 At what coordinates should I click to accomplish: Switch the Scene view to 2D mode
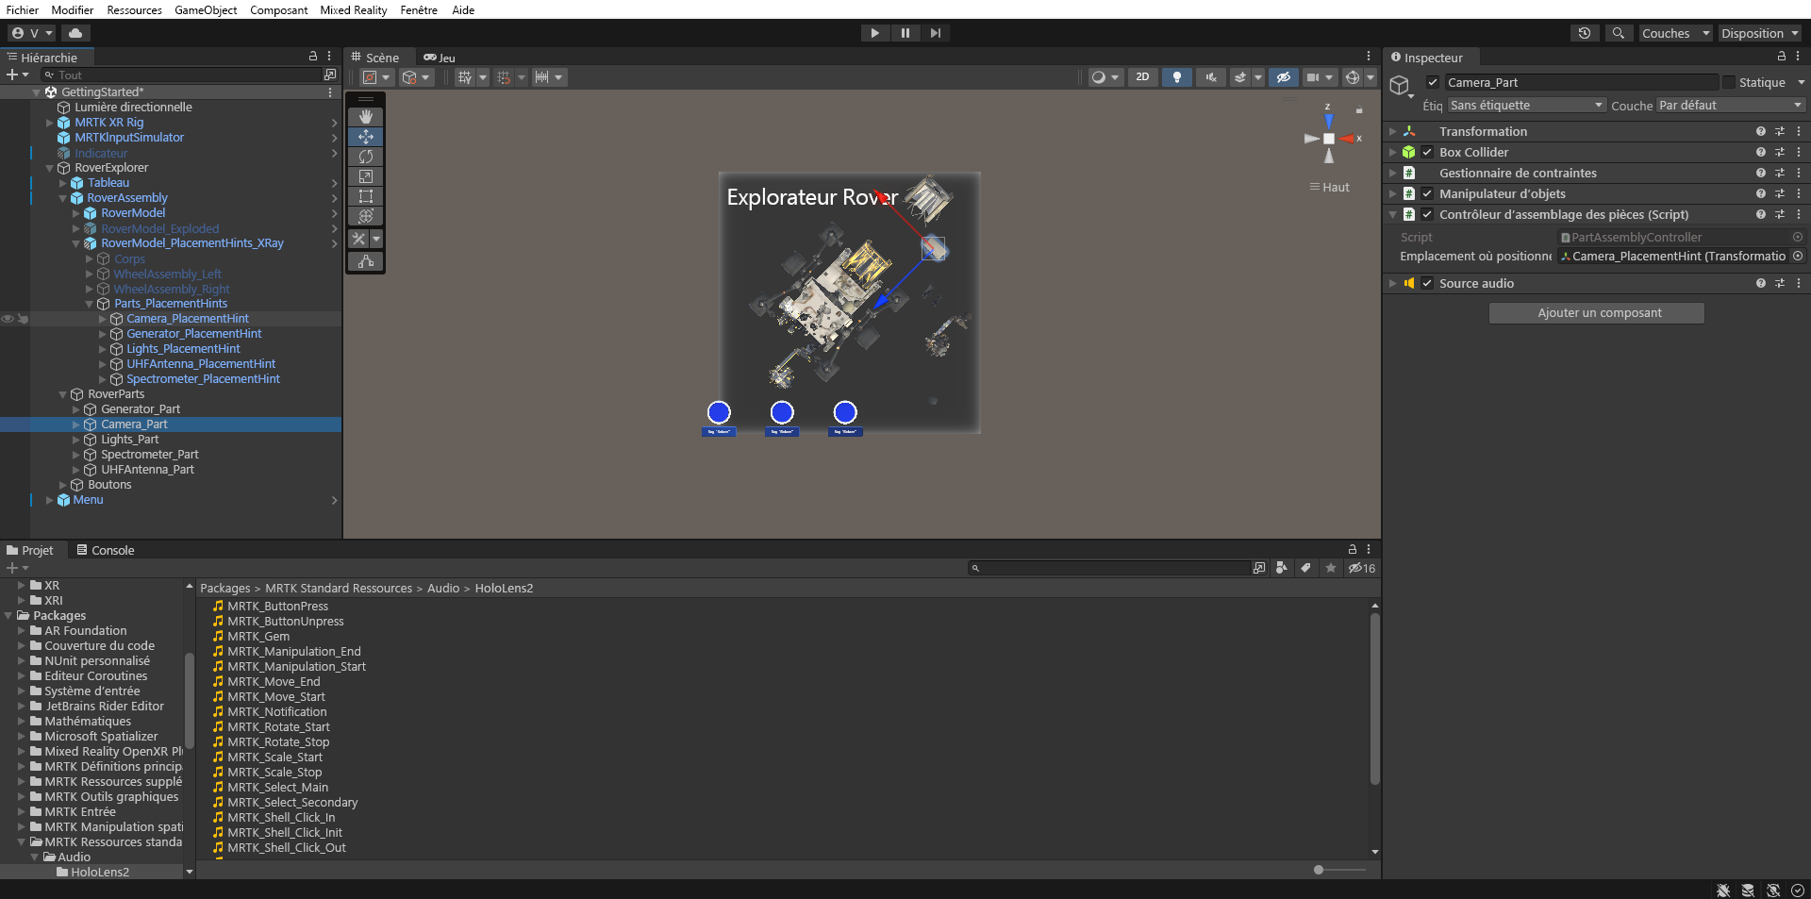[1142, 77]
